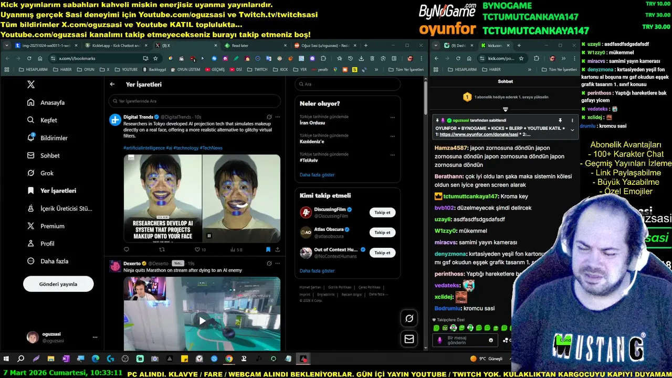Open more options on Dexerto post

coord(278,263)
